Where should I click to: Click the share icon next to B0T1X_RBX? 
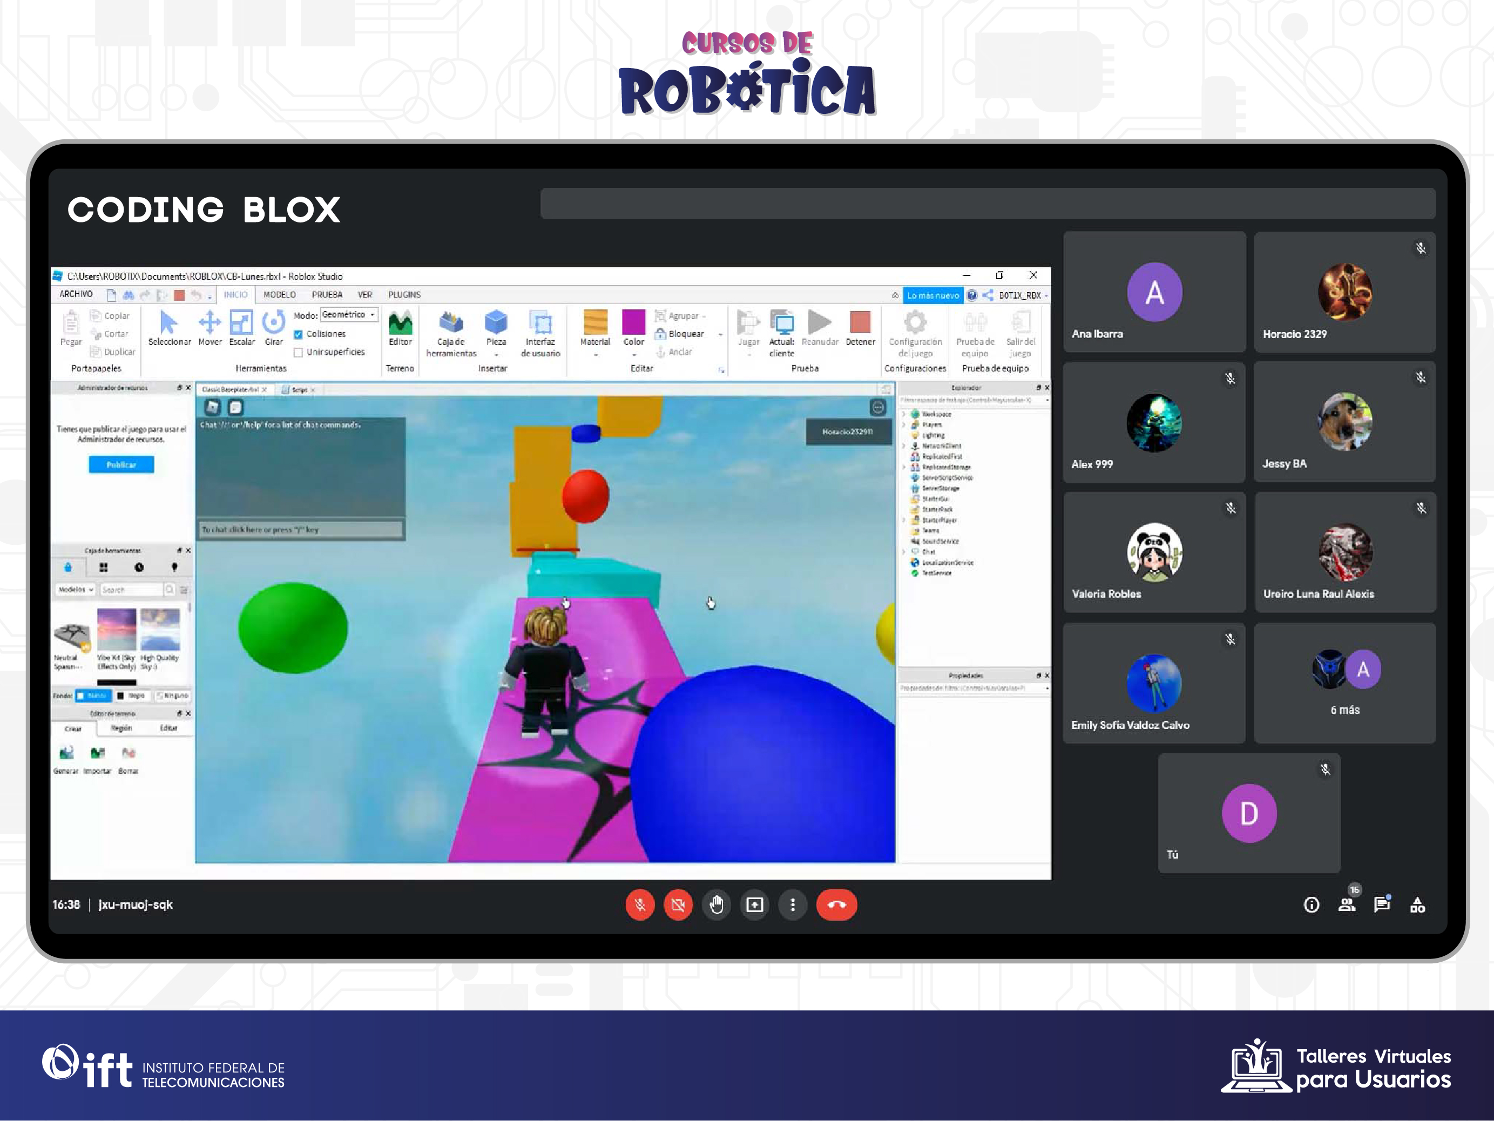coord(988,295)
